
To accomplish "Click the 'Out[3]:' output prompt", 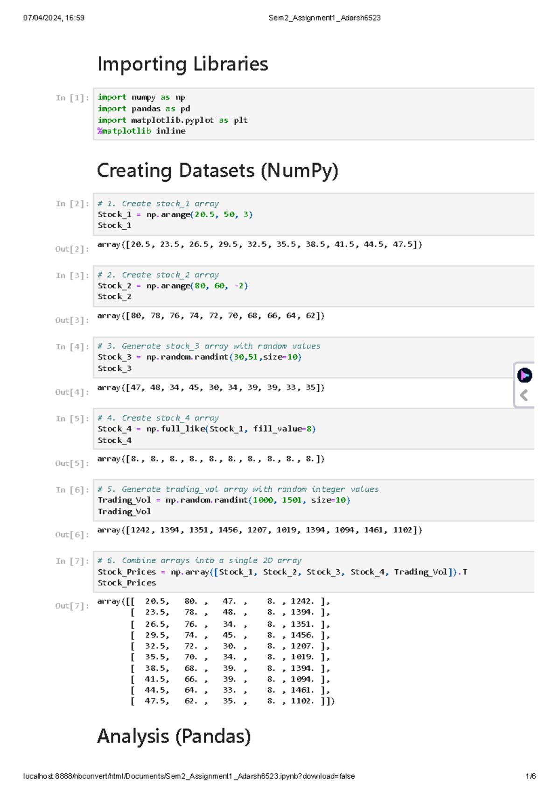I will click(72, 320).
